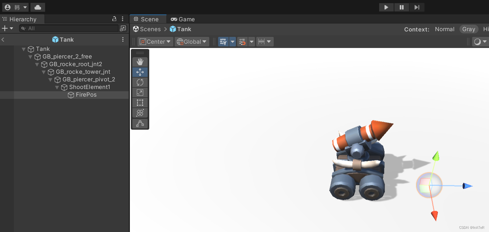489x232 pixels.
Task: Select the Rect Transform tool
Action: click(140, 103)
